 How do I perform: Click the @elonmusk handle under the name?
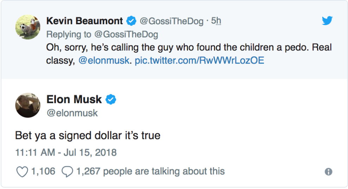coord(72,113)
